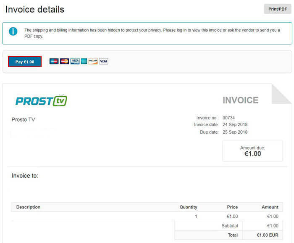Click the Amount column header
This screenshot has width=294, height=243.
coord(270,207)
